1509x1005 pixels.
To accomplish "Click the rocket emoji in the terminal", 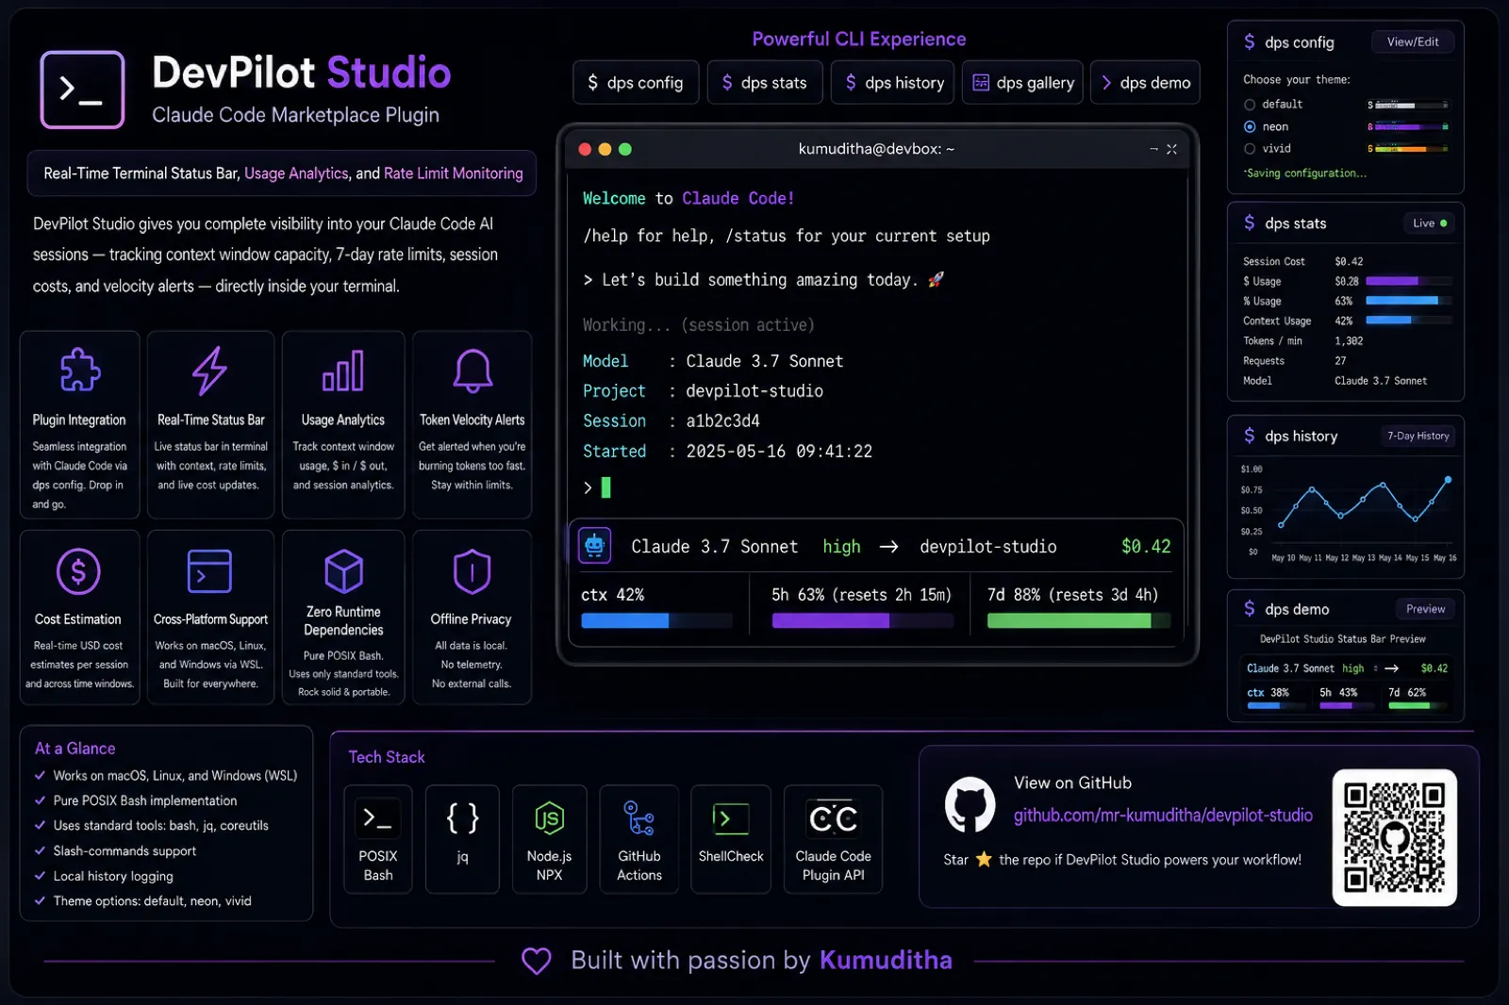I will tap(936, 279).
